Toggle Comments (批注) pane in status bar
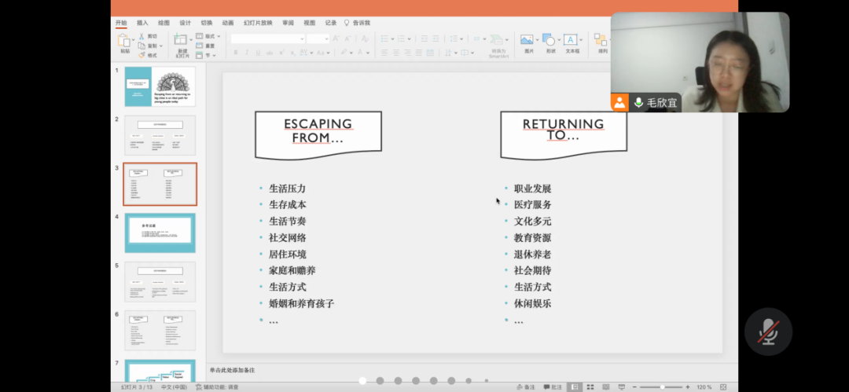 (x=552, y=387)
